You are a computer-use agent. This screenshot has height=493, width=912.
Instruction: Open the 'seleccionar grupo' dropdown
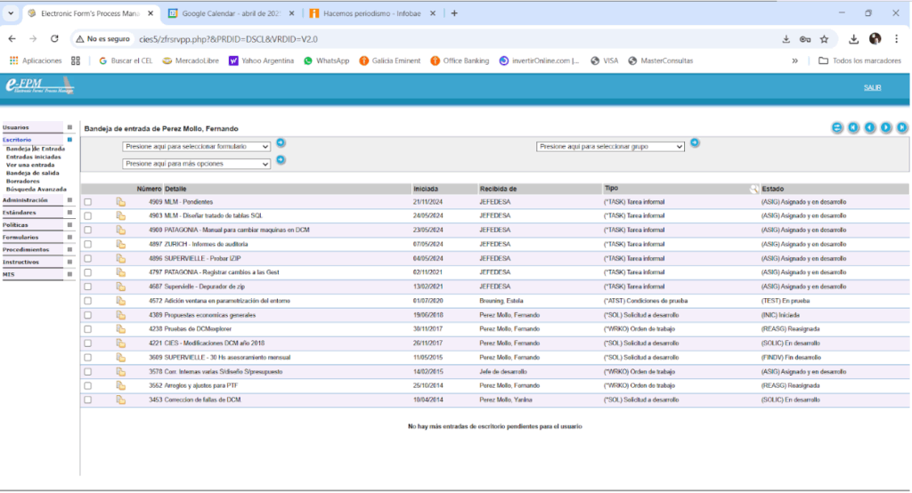click(x=610, y=146)
